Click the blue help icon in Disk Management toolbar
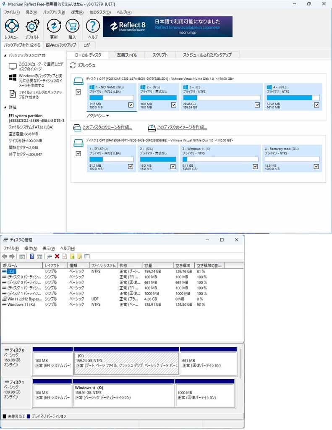 pyautogui.click(x=32, y=256)
